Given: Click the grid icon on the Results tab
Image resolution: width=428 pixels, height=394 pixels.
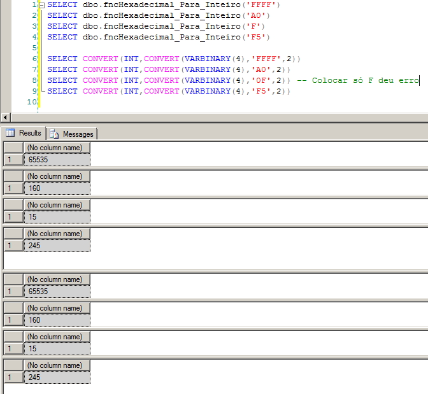Looking at the screenshot, I should point(10,133).
